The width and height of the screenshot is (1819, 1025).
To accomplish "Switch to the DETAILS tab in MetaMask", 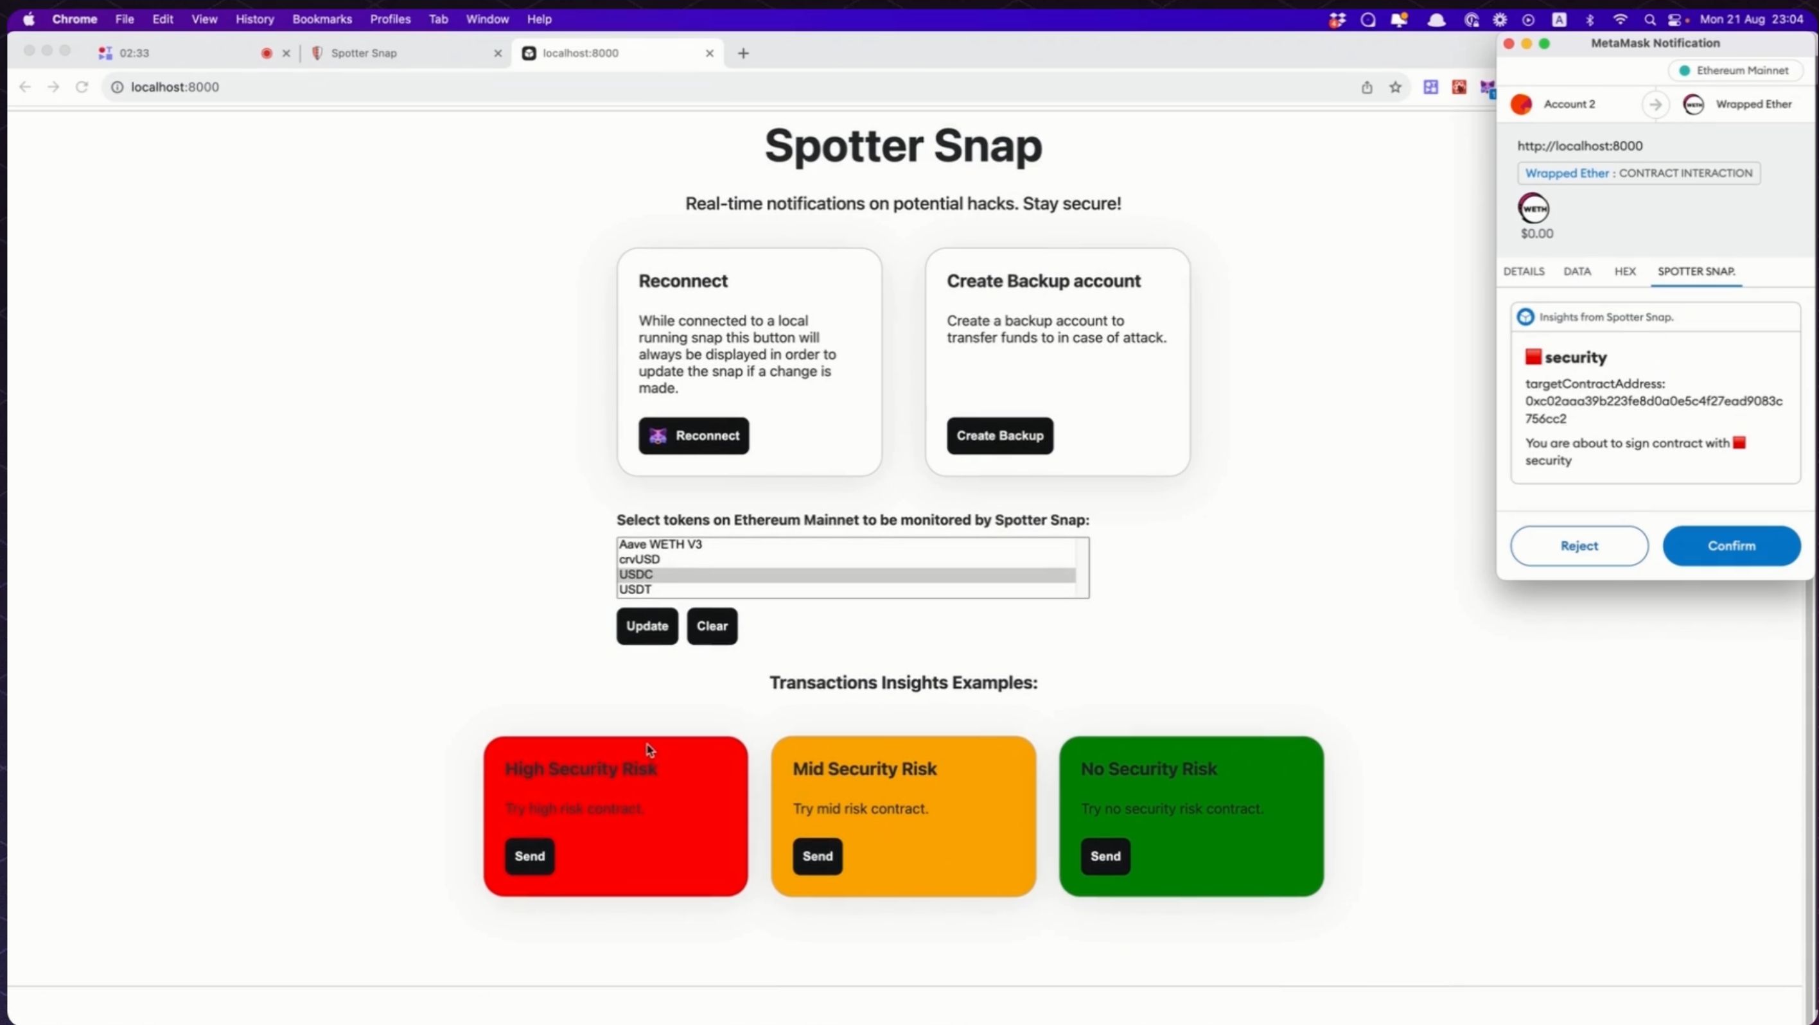I will [x=1524, y=271].
